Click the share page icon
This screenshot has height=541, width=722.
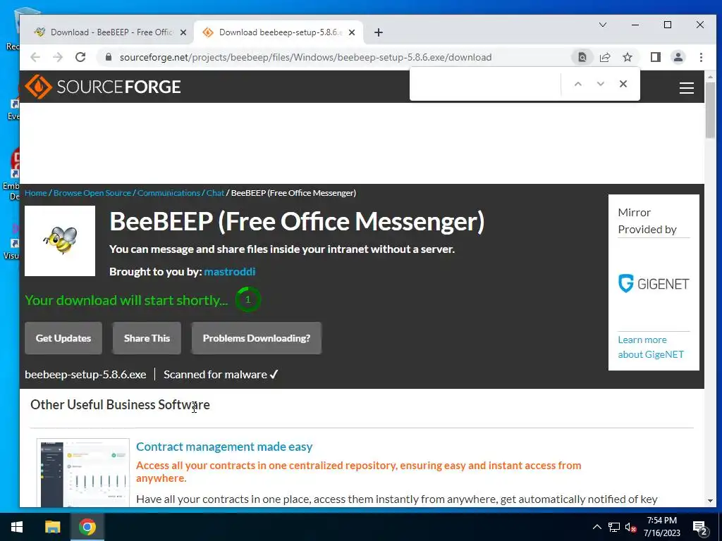click(604, 57)
